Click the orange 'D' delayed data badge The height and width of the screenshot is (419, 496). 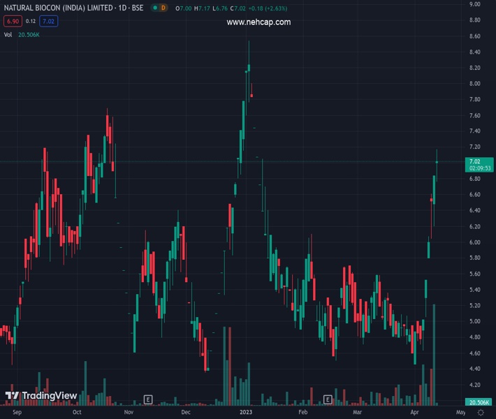(x=163, y=8)
